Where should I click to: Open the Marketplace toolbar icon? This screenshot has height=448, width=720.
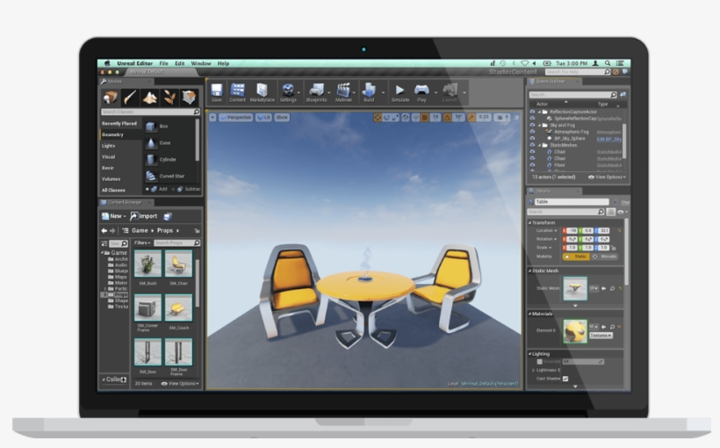pyautogui.click(x=262, y=90)
